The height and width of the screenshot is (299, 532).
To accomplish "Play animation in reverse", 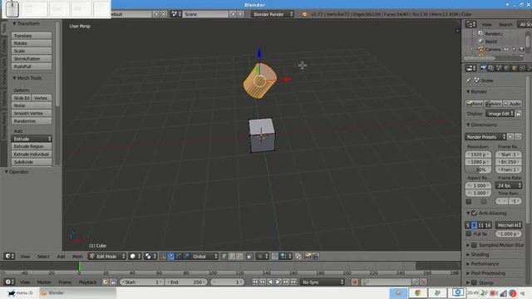I will tap(270, 282).
